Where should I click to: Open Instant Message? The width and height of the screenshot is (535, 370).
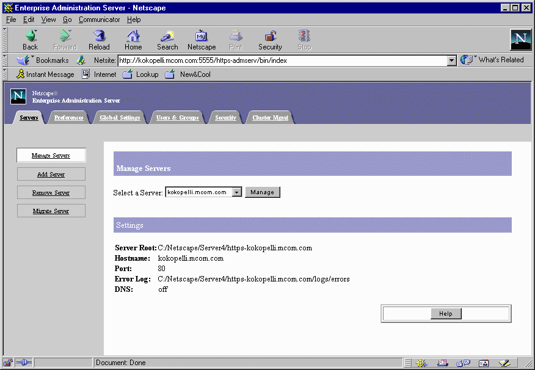[45, 74]
